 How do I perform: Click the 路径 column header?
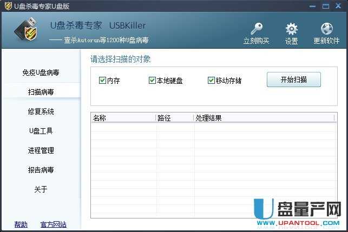click(x=174, y=118)
